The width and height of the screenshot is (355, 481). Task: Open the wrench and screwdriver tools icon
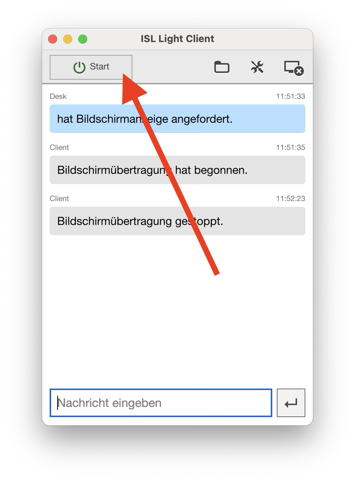click(x=257, y=67)
